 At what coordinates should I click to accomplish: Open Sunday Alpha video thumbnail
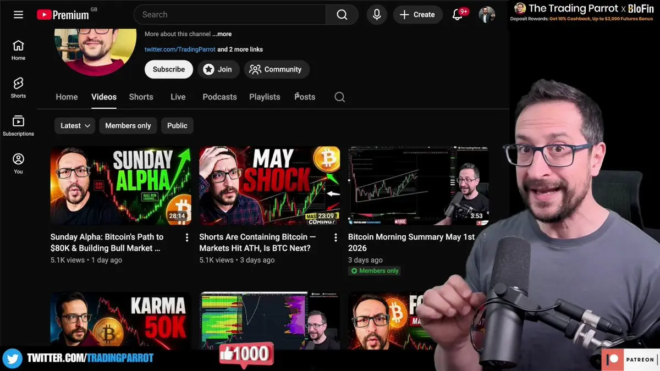[121, 186]
